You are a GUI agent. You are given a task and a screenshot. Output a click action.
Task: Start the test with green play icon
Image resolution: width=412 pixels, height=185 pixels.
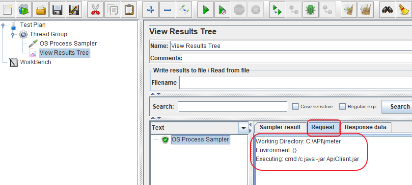pyautogui.click(x=206, y=10)
